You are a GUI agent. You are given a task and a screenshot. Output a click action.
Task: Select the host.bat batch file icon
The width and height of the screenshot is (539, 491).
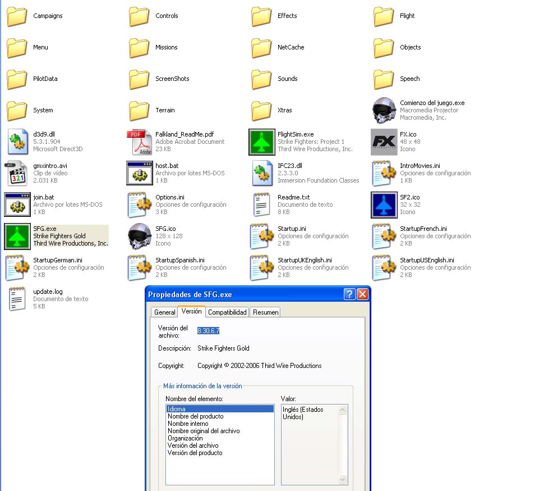click(140, 173)
